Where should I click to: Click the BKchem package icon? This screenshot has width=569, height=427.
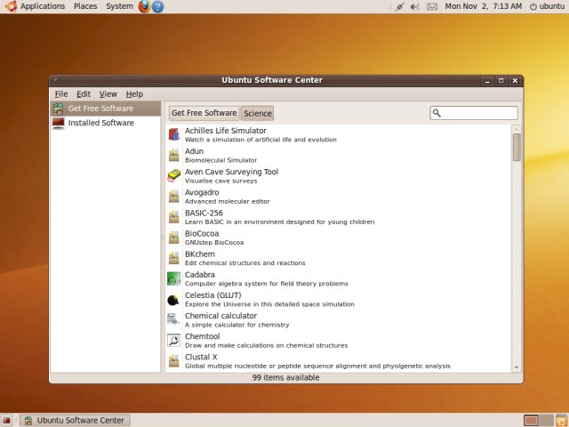coord(174,258)
